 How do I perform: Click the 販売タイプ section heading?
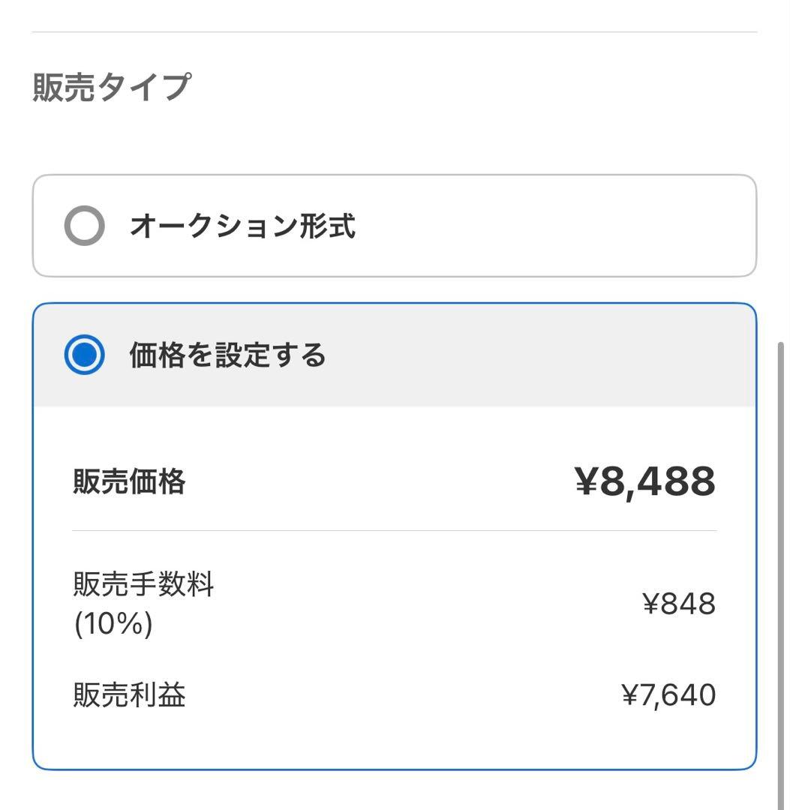point(111,87)
